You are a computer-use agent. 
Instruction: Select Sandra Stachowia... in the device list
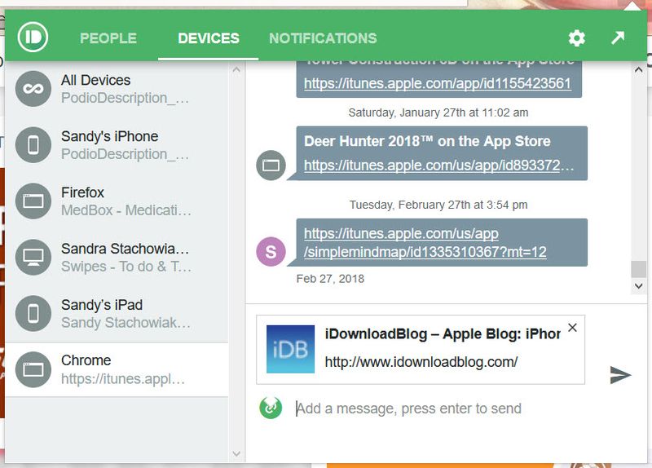(117, 257)
